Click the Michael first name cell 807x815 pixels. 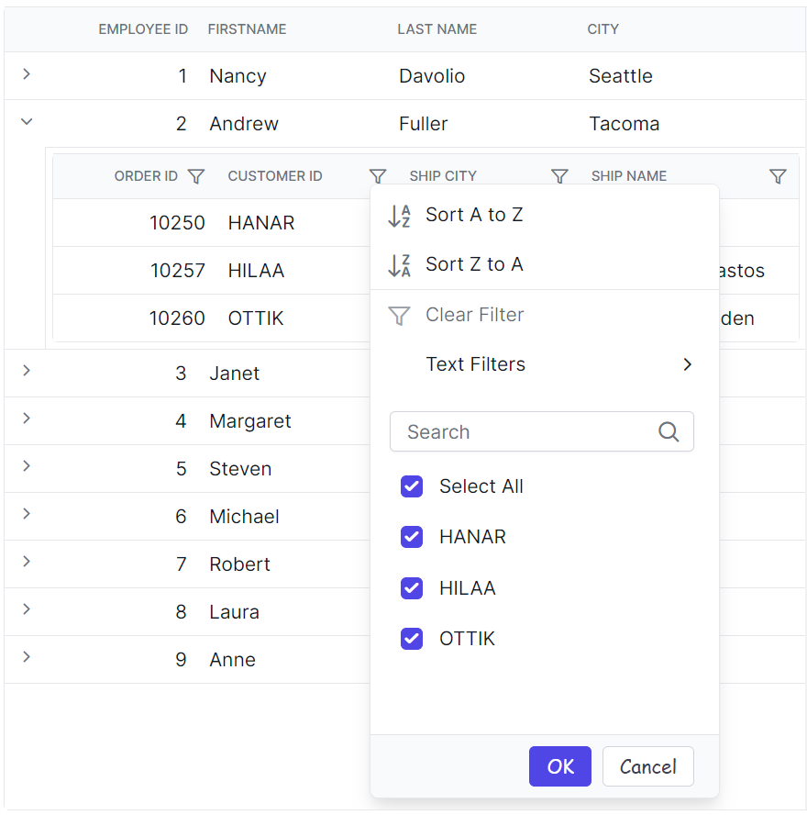244,517
